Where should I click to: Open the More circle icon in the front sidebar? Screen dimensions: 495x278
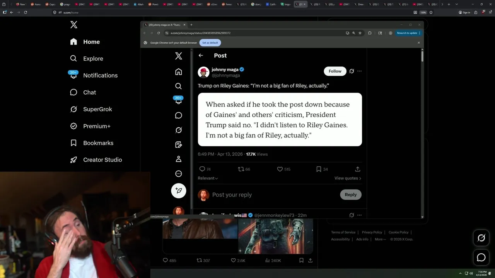(178, 174)
